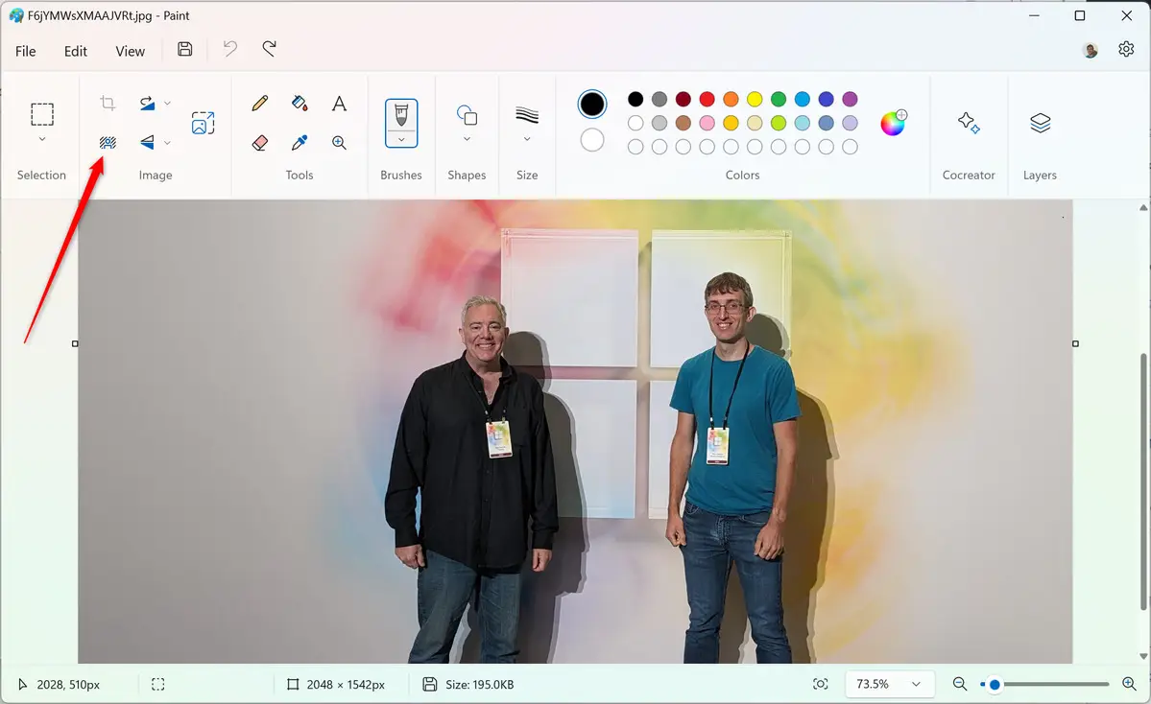Screen dimensions: 1151x704
Task: Choose the Text tool
Action: 339,104
